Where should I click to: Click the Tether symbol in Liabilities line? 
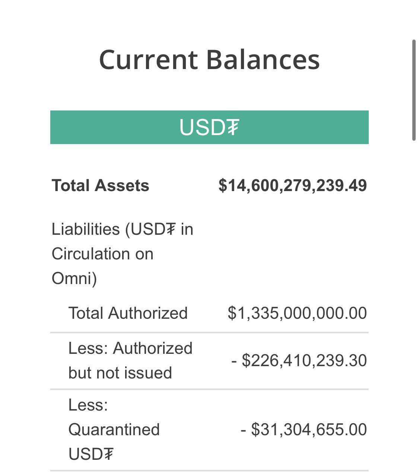pos(169,229)
